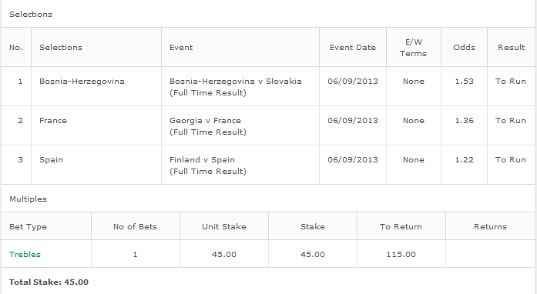Image resolution: width=537 pixels, height=294 pixels.
Task: Click the Bosnia-Herzegovina v Slovakia event
Action: click(235, 82)
